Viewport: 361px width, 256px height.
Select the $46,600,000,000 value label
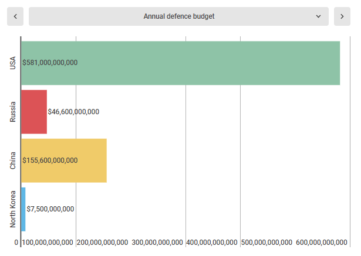(x=73, y=112)
